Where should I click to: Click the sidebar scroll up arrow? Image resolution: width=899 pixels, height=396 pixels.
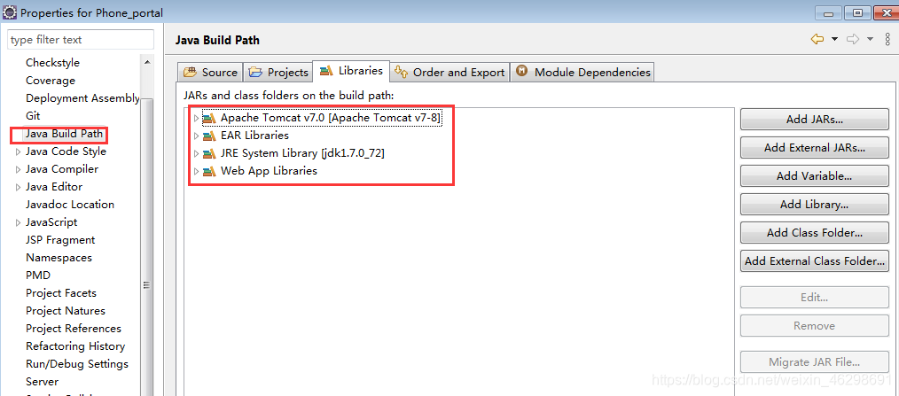147,62
